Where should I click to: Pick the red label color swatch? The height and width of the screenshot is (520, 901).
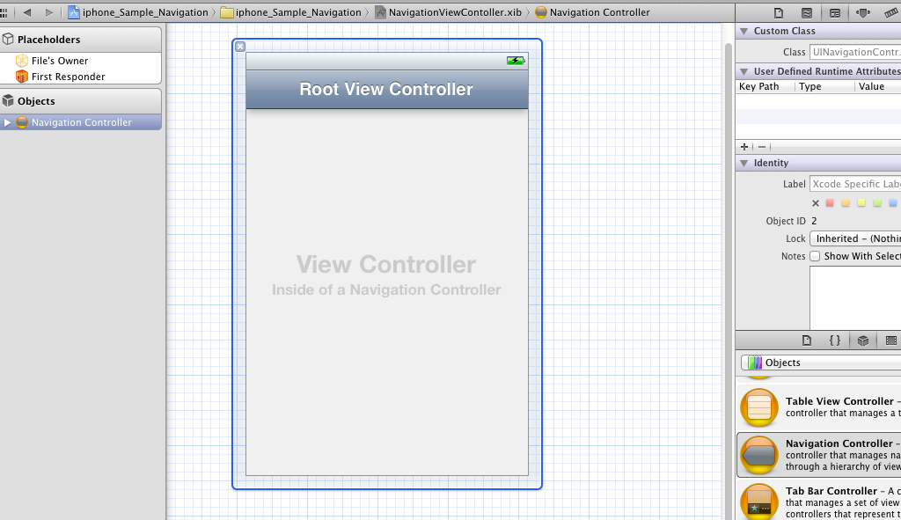tap(830, 203)
